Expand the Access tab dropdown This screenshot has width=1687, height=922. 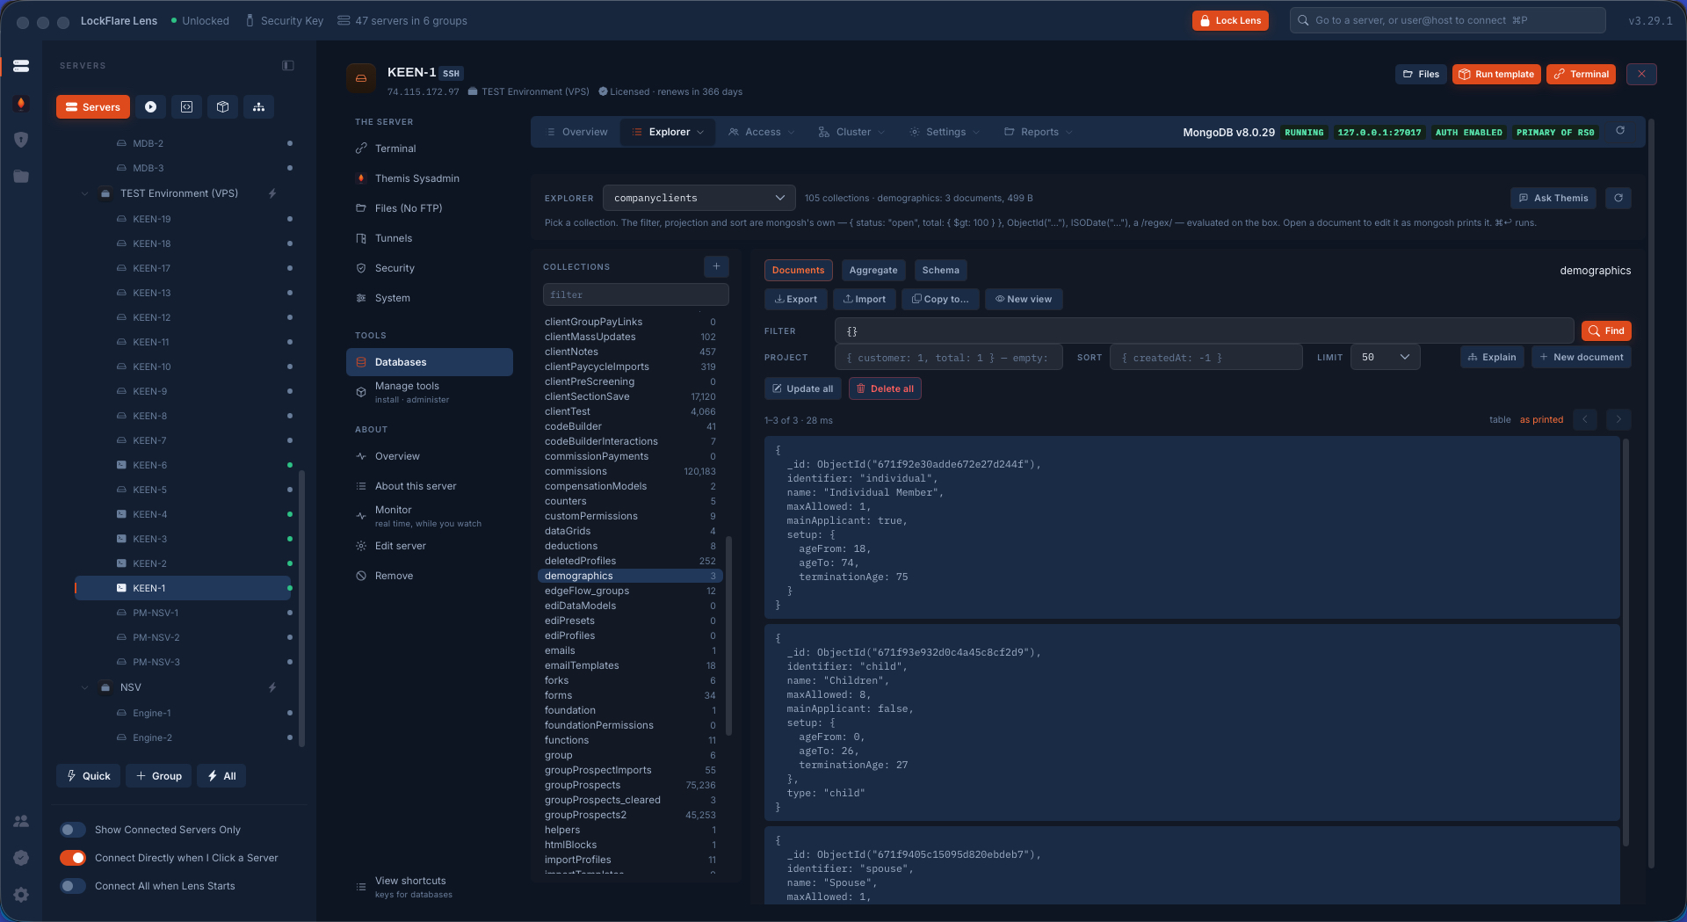[x=792, y=132]
